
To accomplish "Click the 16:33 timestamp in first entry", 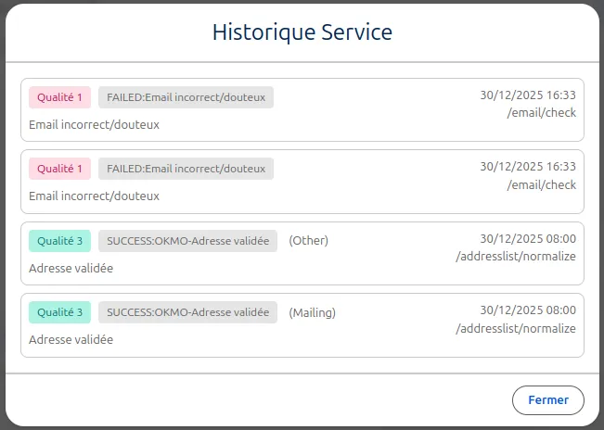I will 527,95.
